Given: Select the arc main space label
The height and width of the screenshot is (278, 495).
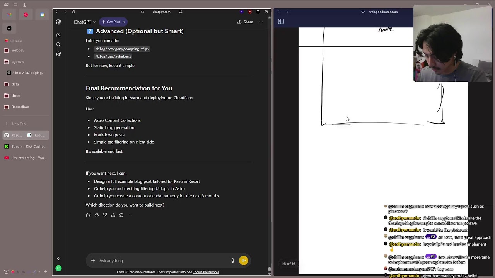Looking at the screenshot, I should tap(16, 41).
